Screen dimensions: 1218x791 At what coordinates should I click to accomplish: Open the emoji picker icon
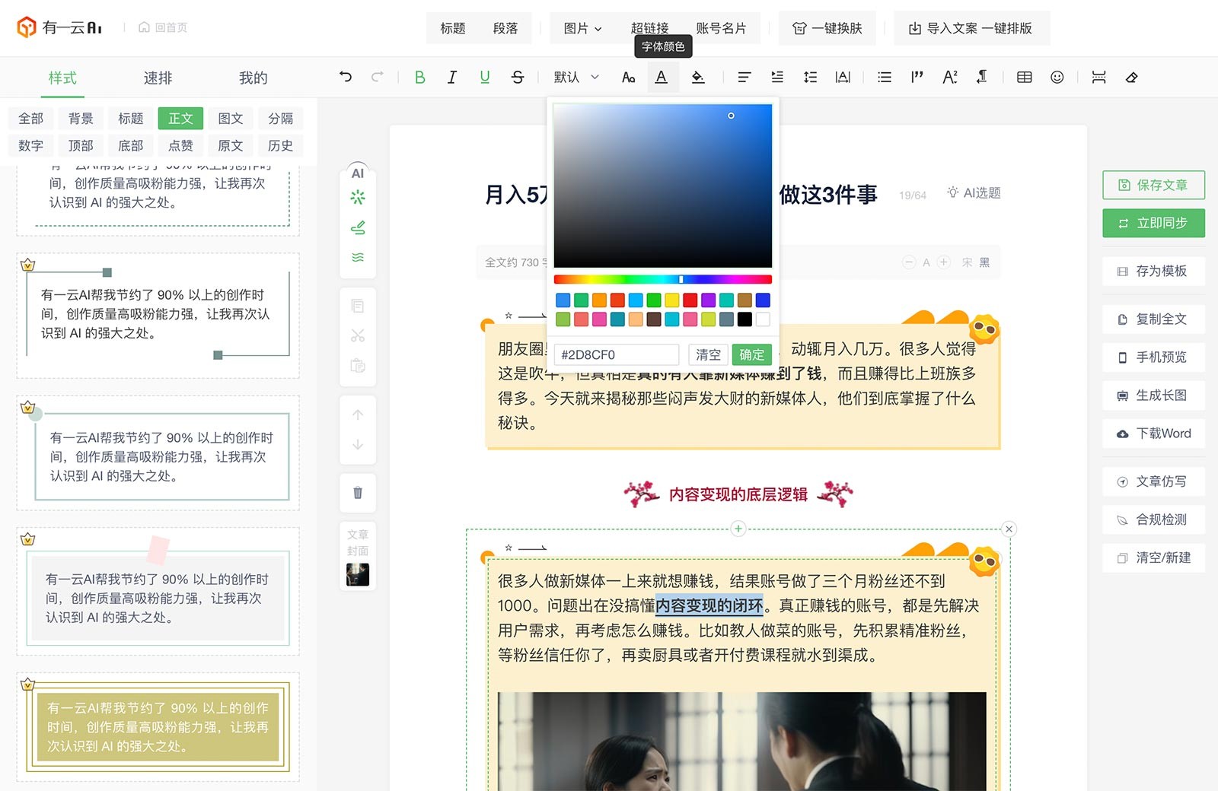[1057, 77]
